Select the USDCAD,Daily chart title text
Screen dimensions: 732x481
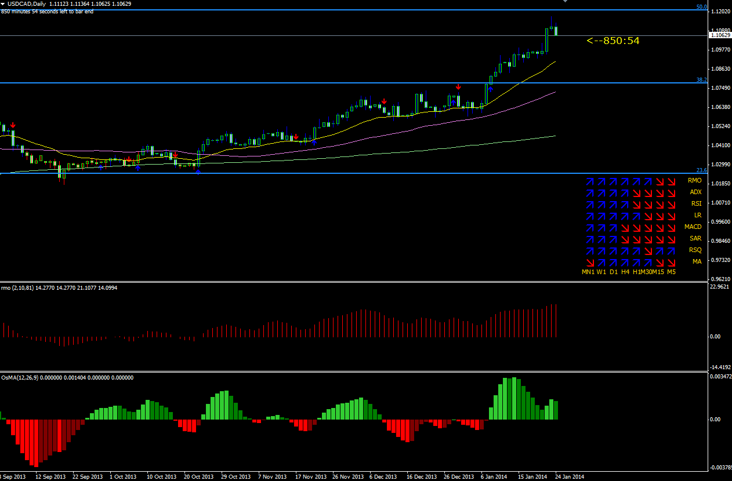[x=27, y=3]
